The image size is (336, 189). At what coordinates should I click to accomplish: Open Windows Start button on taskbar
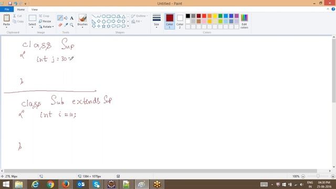pyautogui.click(x=6, y=184)
